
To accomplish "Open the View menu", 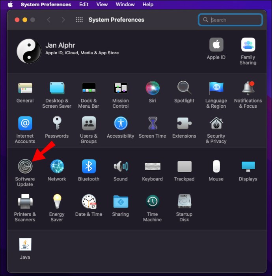I will pos(102,4).
